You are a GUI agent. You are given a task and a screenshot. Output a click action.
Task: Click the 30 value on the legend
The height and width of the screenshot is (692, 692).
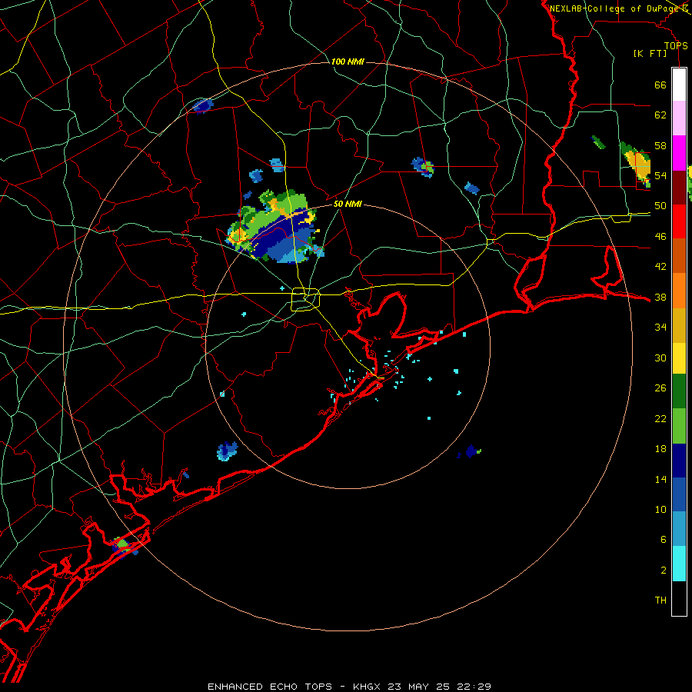[660, 358]
